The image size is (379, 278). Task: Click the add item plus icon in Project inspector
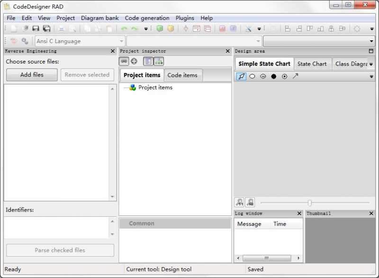tap(134, 61)
